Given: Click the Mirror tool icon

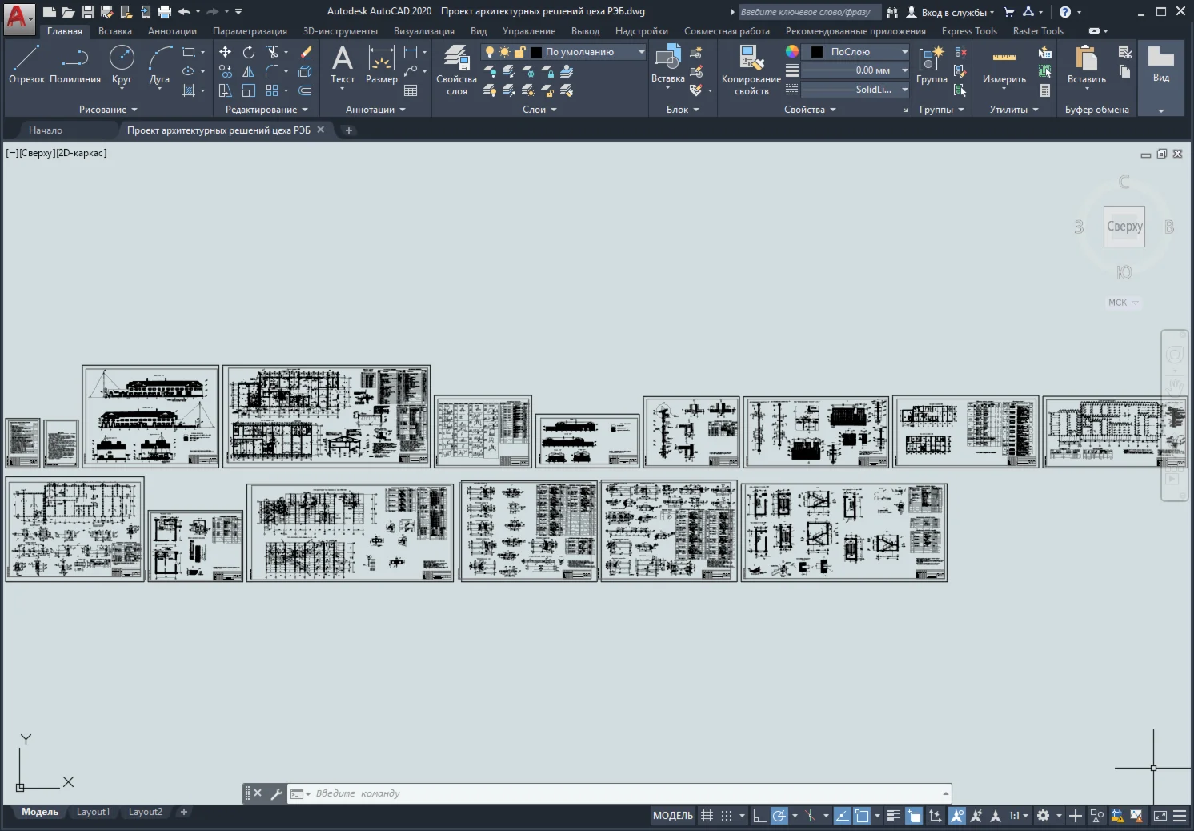Looking at the screenshot, I should (x=249, y=71).
